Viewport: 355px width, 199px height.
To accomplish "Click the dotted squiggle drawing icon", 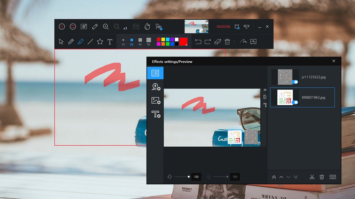I will (x=243, y=42).
